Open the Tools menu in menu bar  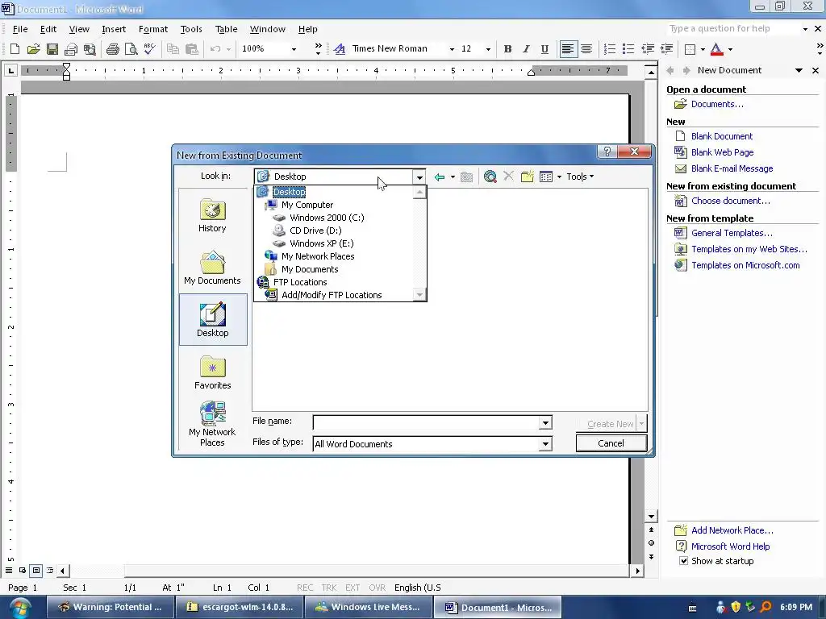pyautogui.click(x=191, y=29)
